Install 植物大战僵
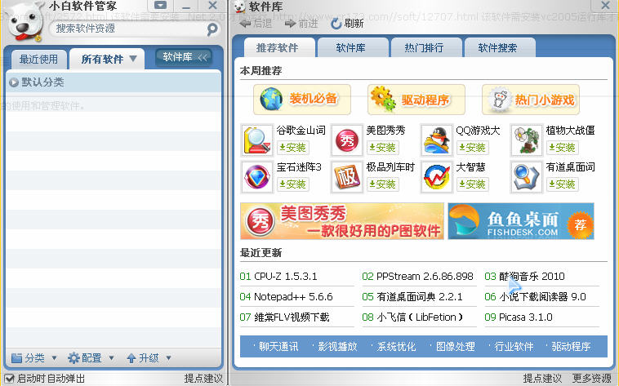This screenshot has height=386, width=619. 562,148
